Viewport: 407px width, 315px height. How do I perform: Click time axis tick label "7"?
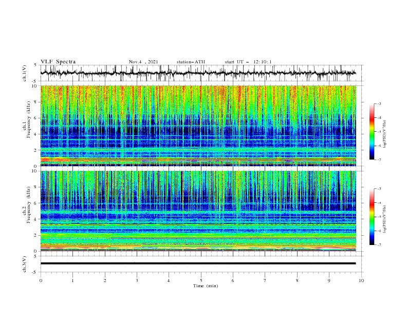(265, 281)
